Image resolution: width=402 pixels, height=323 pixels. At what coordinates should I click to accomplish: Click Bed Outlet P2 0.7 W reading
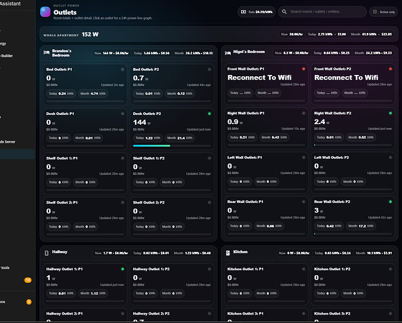tap(140, 78)
